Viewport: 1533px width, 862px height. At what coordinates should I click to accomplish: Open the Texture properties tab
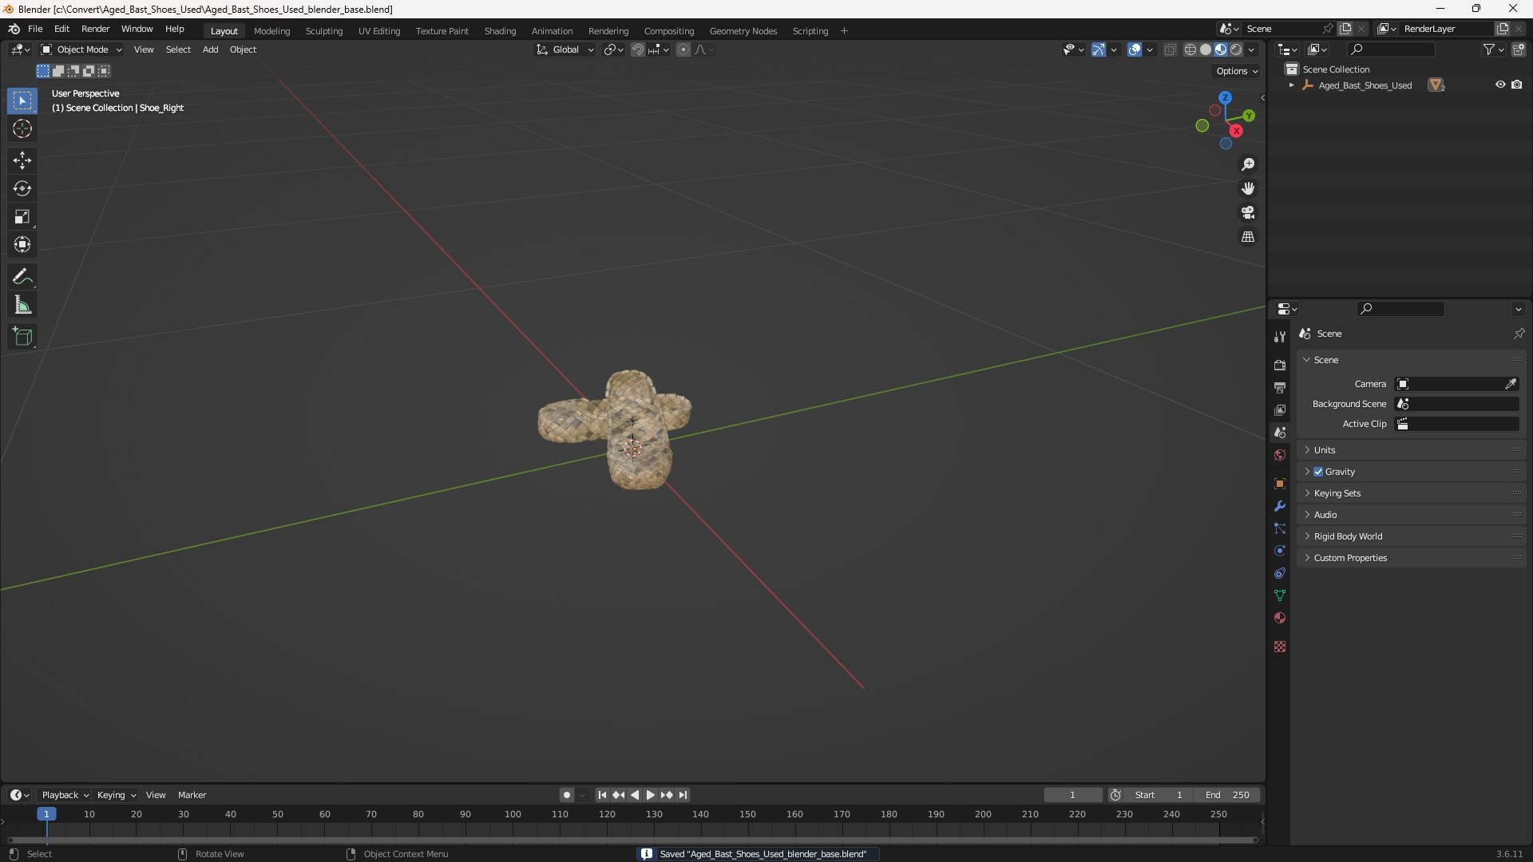(x=1280, y=646)
